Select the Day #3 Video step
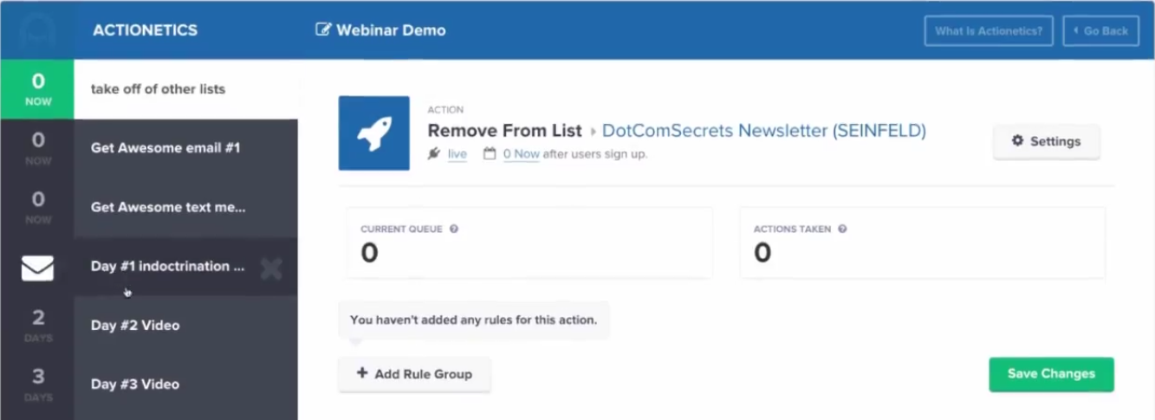This screenshot has width=1155, height=420. coord(186,384)
